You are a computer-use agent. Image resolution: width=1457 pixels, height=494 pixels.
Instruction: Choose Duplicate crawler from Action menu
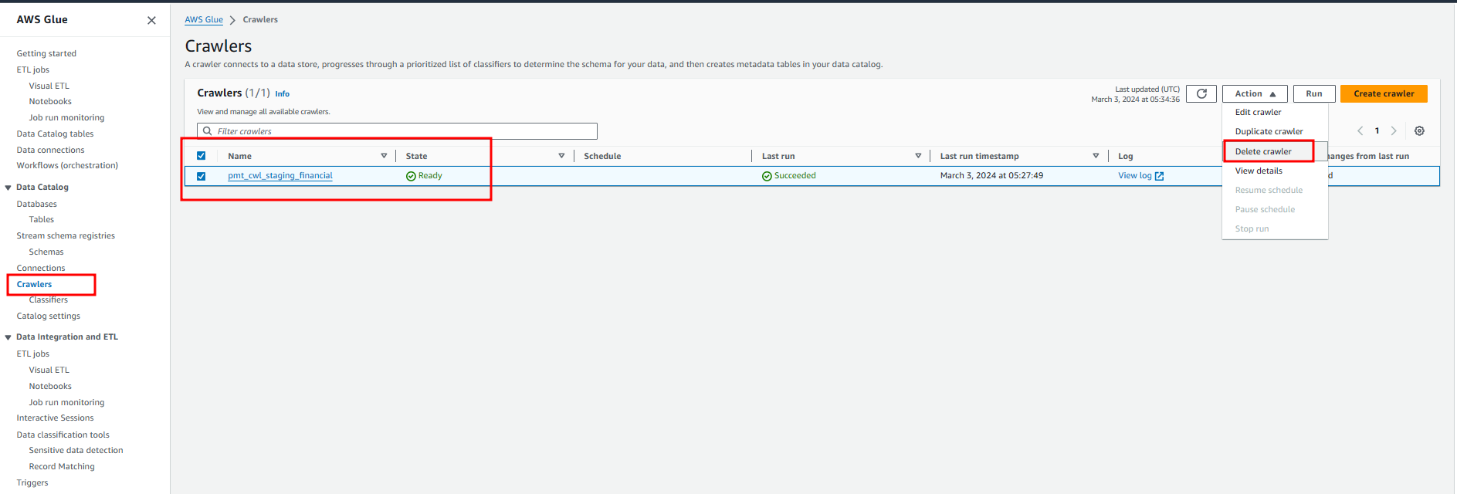pyautogui.click(x=1269, y=132)
